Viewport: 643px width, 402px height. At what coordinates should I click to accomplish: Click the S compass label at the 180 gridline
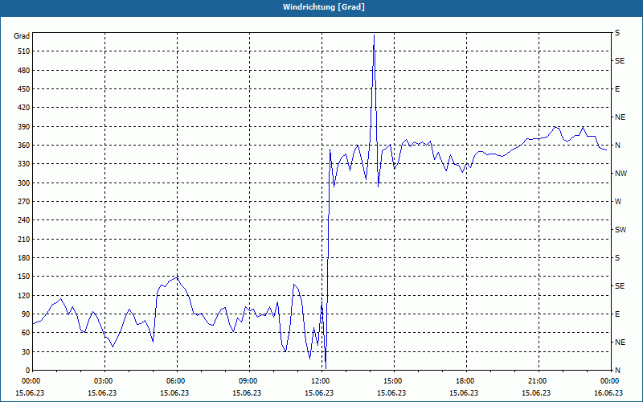pos(617,258)
